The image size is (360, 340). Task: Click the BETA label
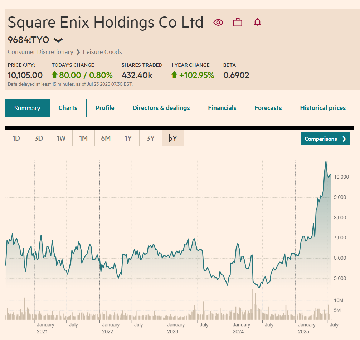(230, 65)
